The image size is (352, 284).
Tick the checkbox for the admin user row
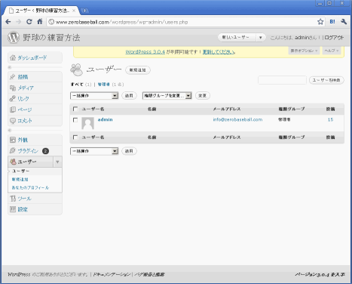[75, 120]
